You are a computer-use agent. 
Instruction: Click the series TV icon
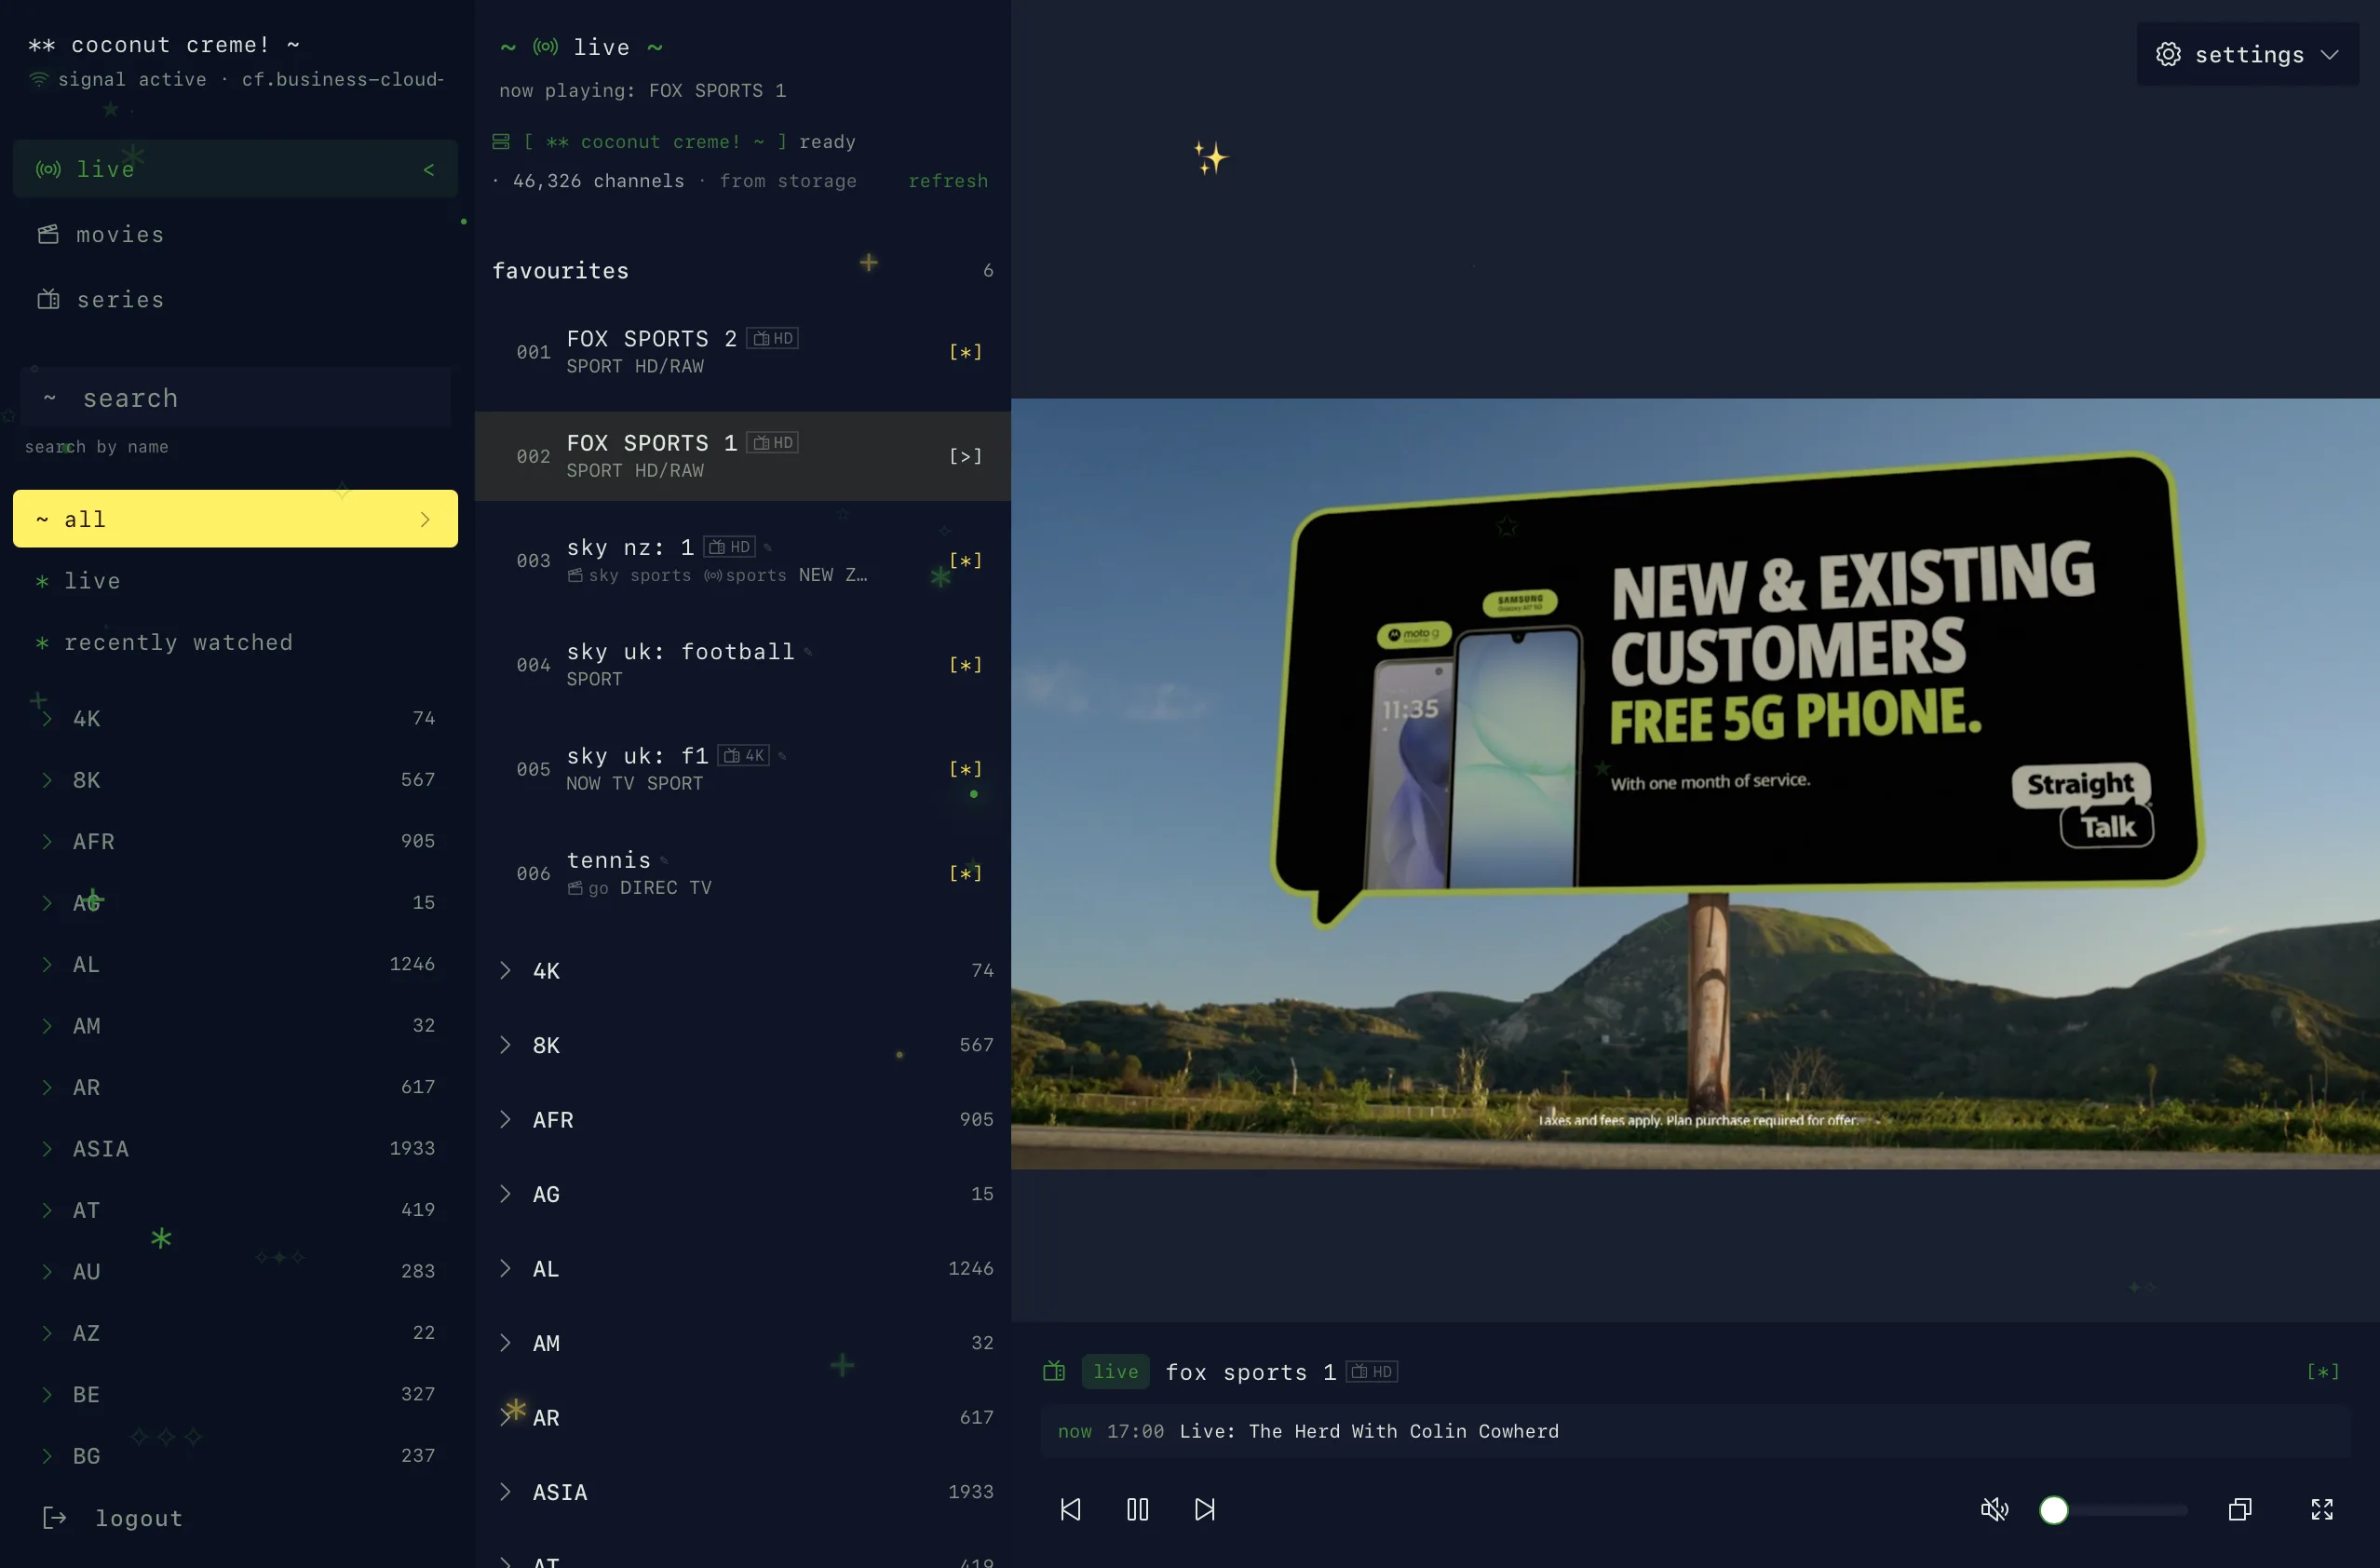tap(48, 299)
